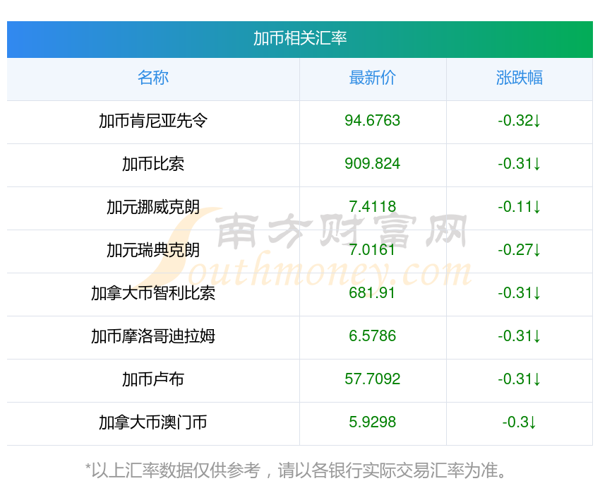Select the 最新价 column header
The width and height of the screenshot is (600, 493).
(372, 78)
